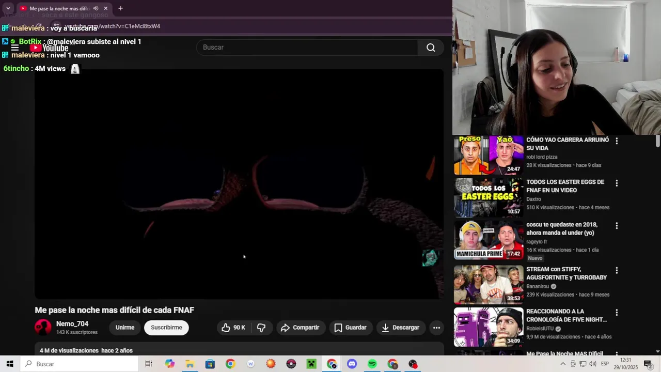
Task: Open Daxtro channel name
Action: (533, 199)
